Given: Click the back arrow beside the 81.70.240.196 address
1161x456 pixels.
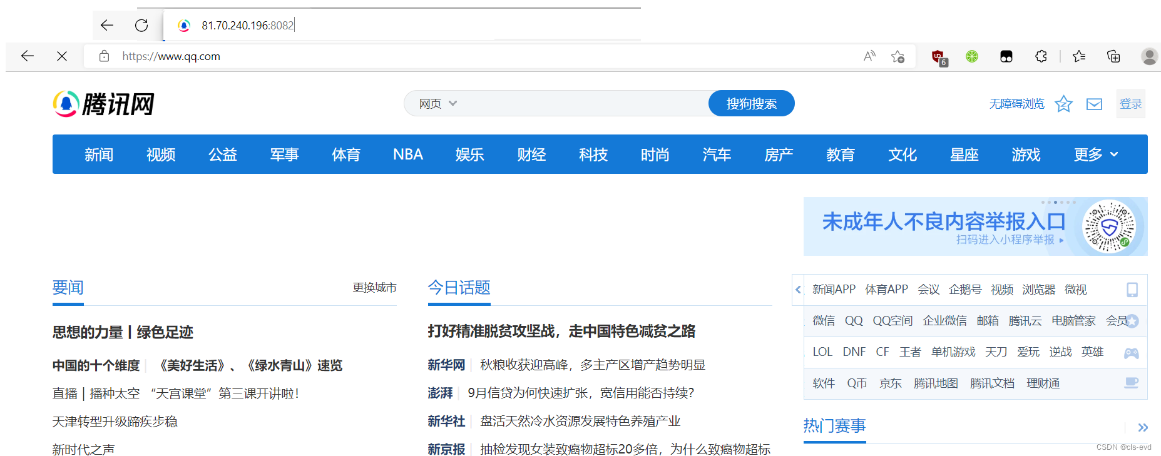Looking at the screenshot, I should tap(107, 25).
